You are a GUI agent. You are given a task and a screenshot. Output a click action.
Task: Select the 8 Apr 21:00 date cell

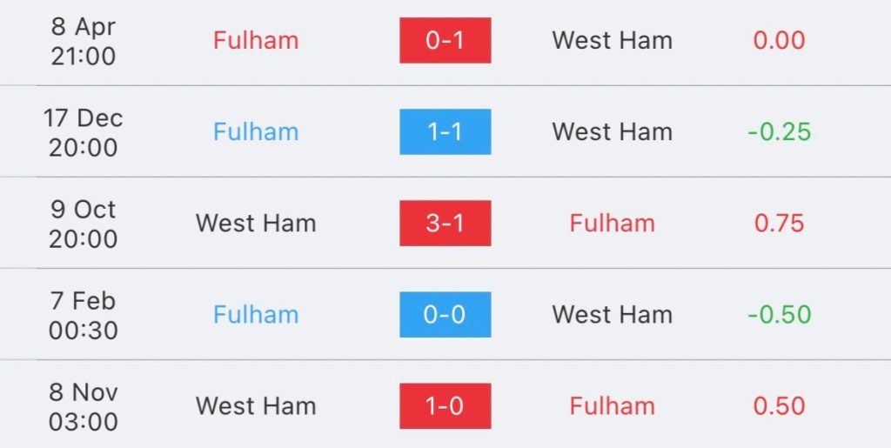coord(83,41)
